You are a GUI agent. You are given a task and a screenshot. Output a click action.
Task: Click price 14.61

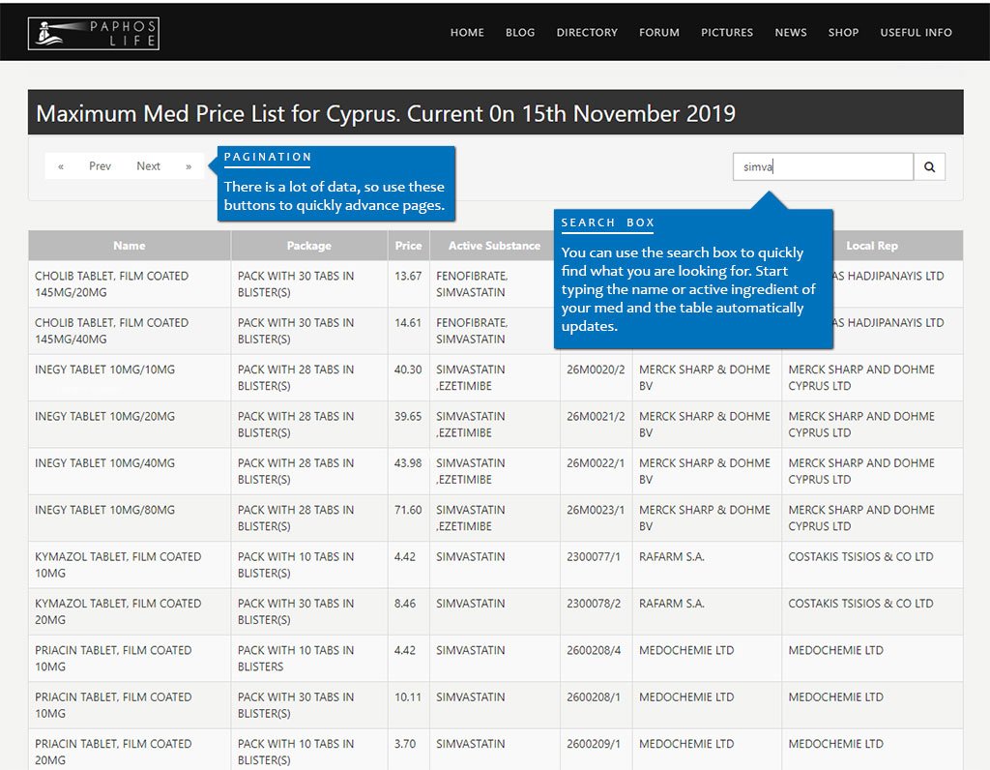tap(408, 323)
